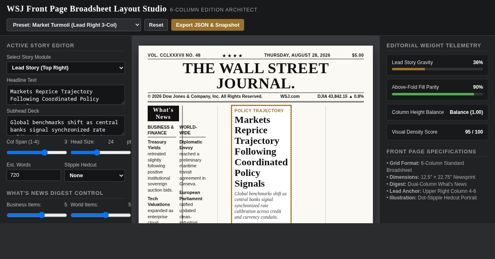Adjust the World Items slider

(101, 215)
